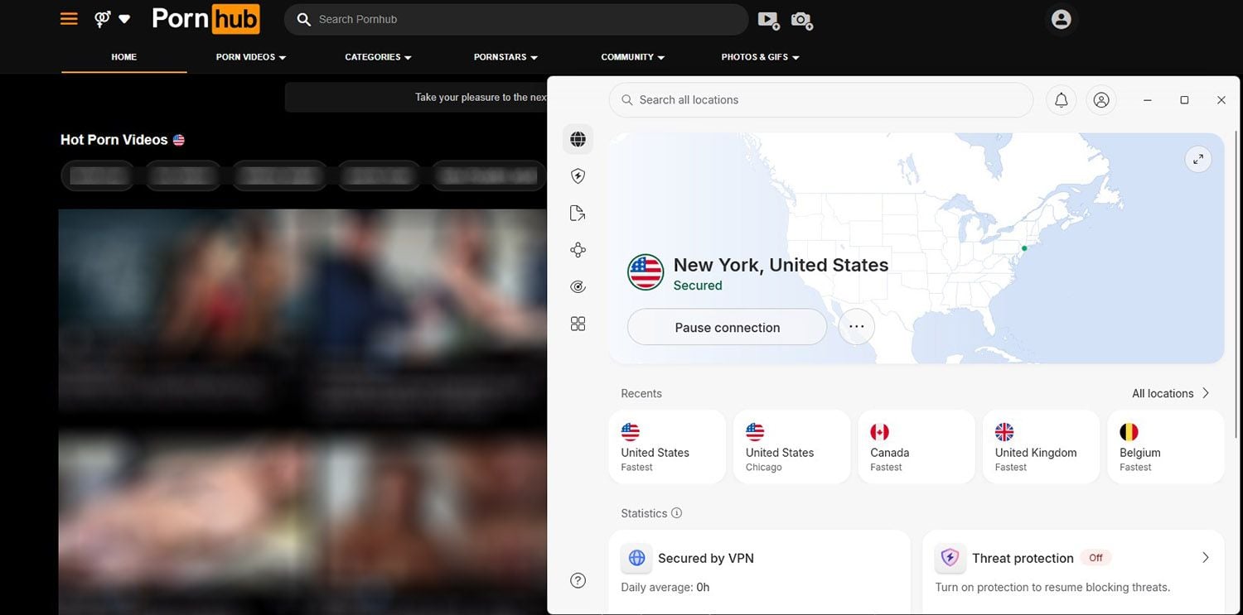Click the Statistics section label
The width and height of the screenshot is (1243, 615).
coord(644,513)
